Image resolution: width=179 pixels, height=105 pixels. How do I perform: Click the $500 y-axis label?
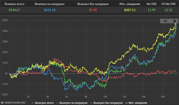(5, 20)
